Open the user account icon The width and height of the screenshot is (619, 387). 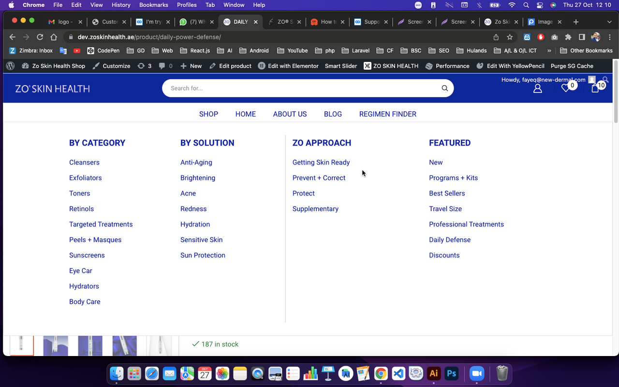(x=537, y=89)
